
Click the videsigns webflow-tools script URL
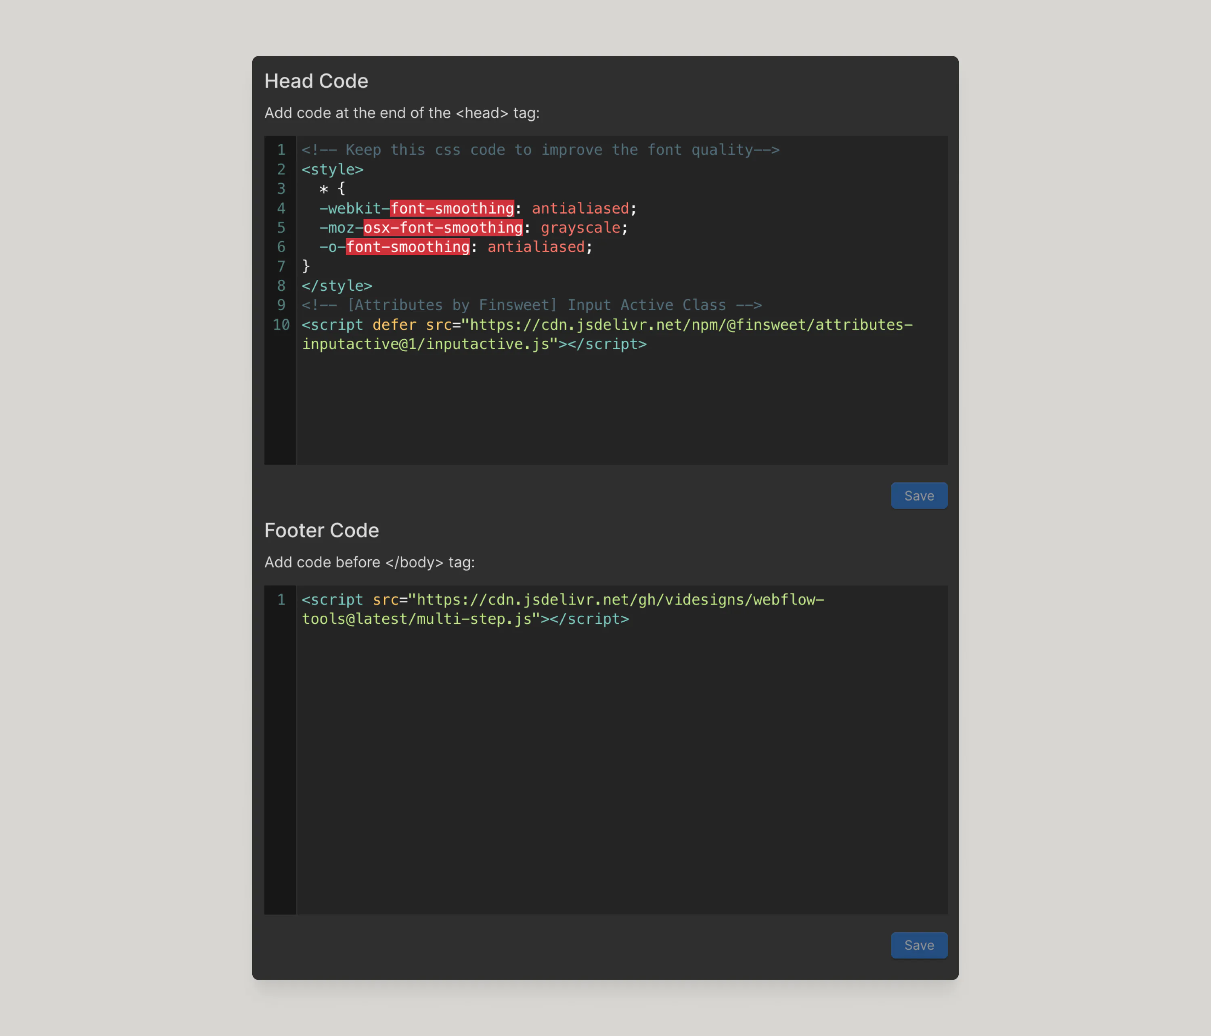tap(616, 600)
